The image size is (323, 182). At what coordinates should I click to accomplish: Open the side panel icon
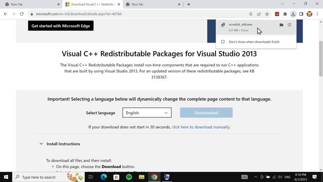tap(301, 14)
